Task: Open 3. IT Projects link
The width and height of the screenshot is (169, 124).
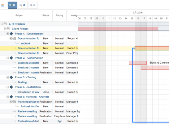Action: [x=17, y=24]
